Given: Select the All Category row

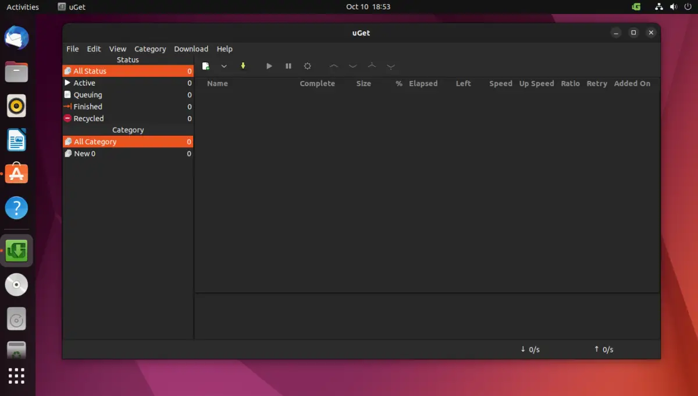Looking at the screenshot, I should click(x=128, y=142).
